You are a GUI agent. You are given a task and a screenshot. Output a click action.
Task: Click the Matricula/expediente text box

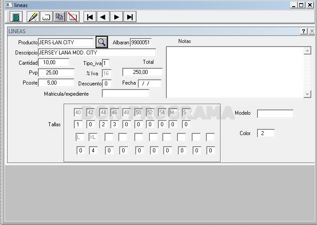(x=125, y=93)
